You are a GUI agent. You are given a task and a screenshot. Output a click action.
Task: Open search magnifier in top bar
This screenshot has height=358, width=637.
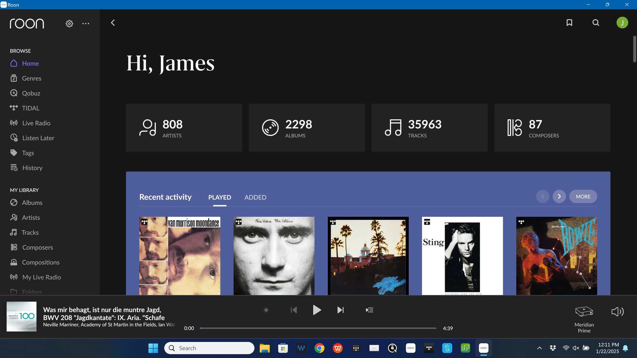pos(596,23)
